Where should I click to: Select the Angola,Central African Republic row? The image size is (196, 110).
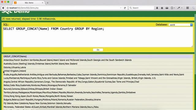[x=98, y=82]
